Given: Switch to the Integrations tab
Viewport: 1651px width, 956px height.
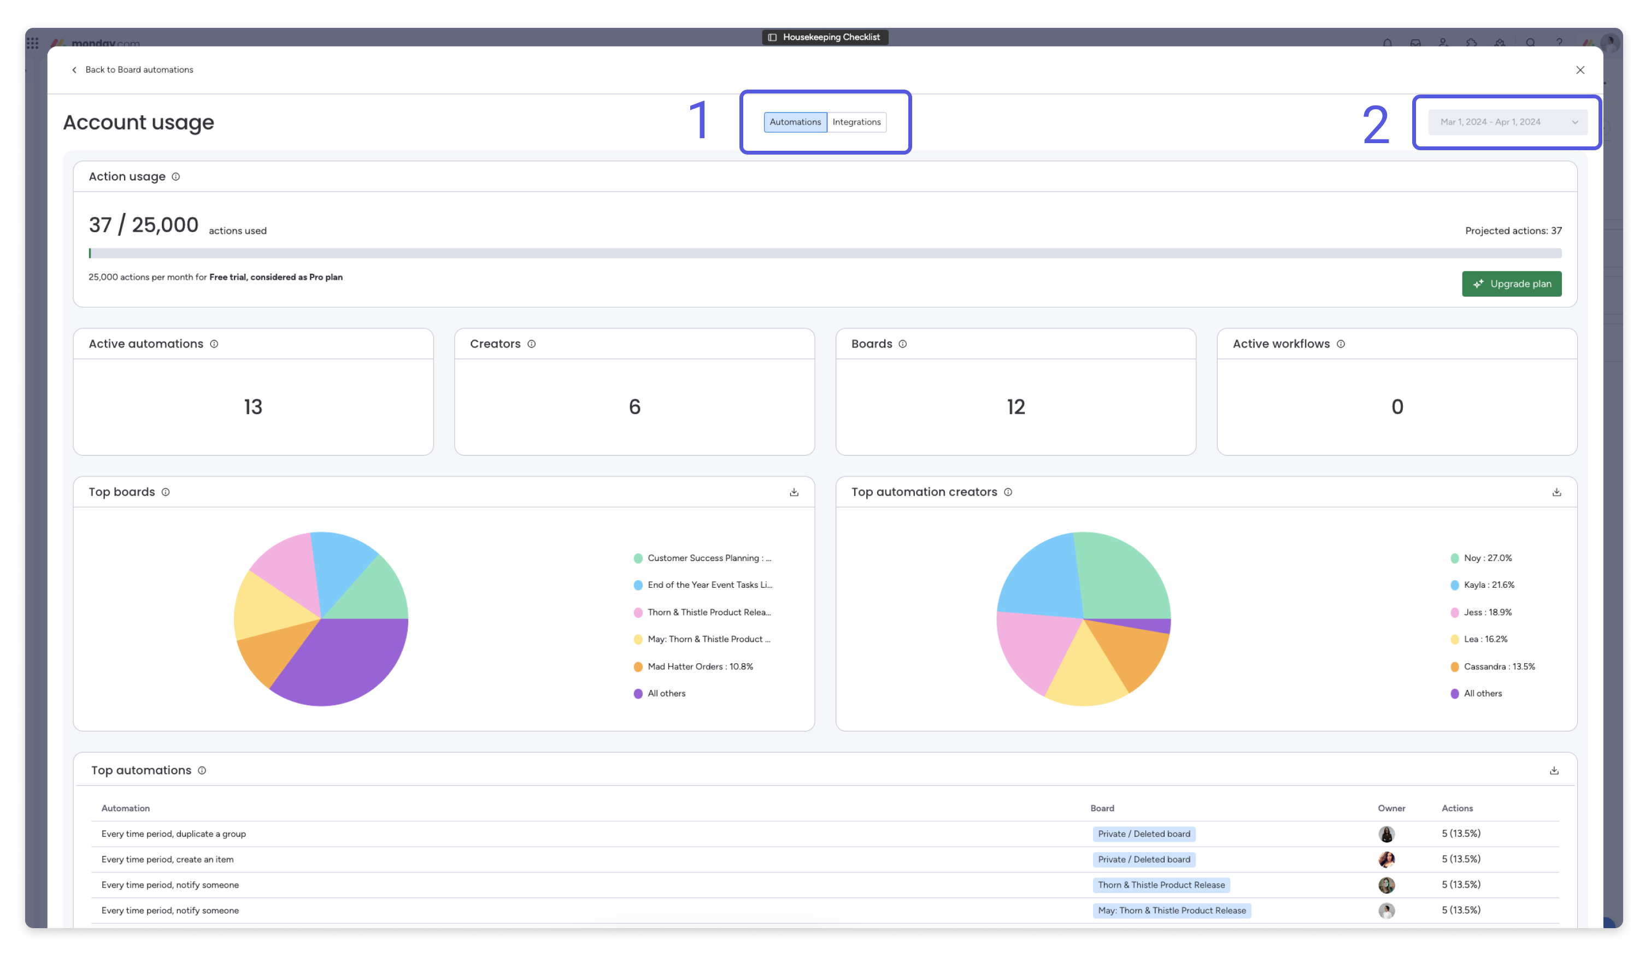Looking at the screenshot, I should point(857,122).
